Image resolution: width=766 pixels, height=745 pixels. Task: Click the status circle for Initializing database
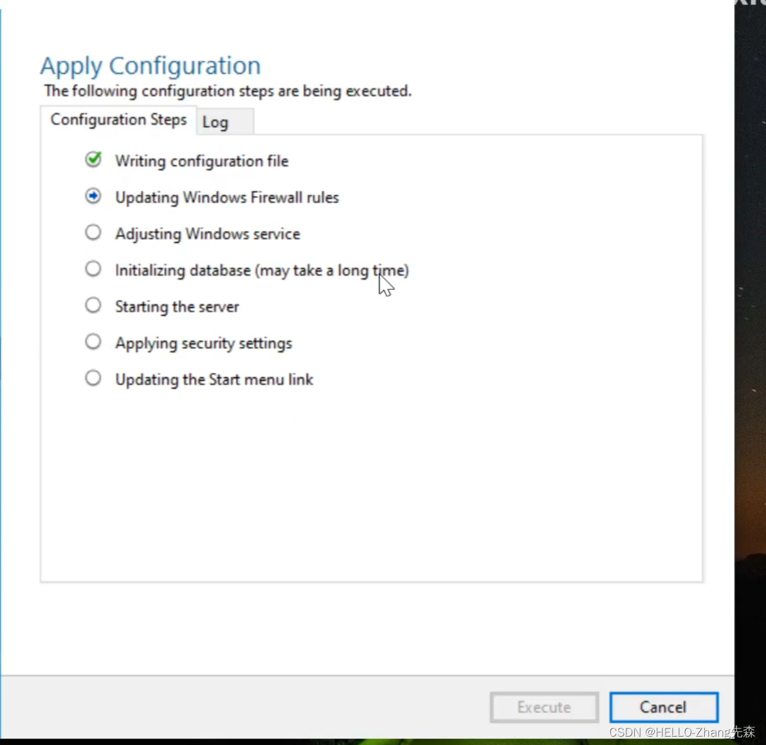tap(93, 269)
